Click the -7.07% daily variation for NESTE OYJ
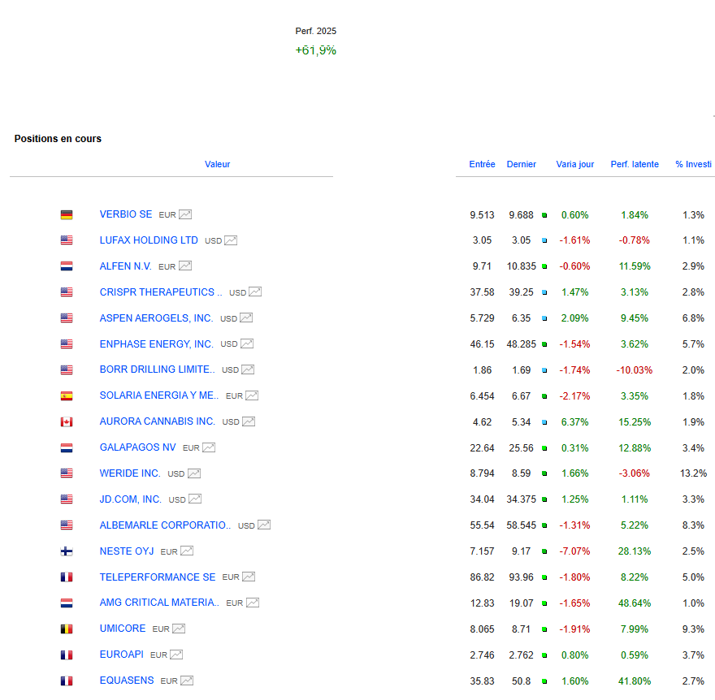 coord(574,551)
